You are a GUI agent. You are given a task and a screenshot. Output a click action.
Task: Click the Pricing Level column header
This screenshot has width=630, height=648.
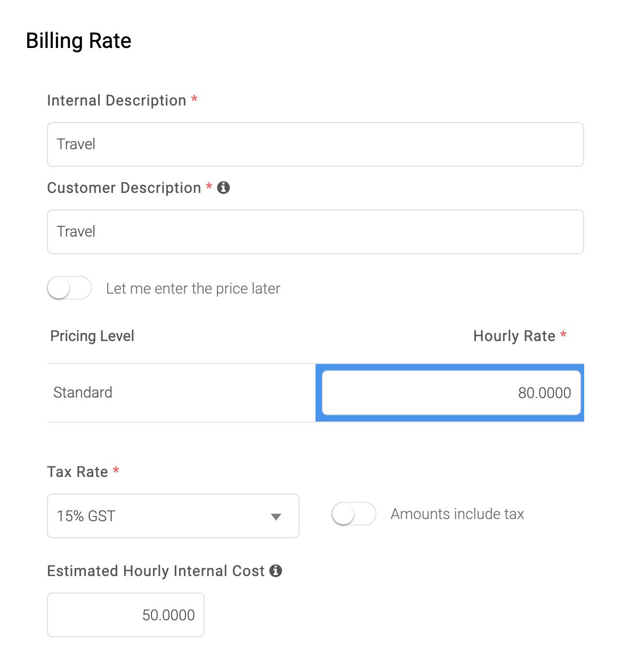pos(92,336)
